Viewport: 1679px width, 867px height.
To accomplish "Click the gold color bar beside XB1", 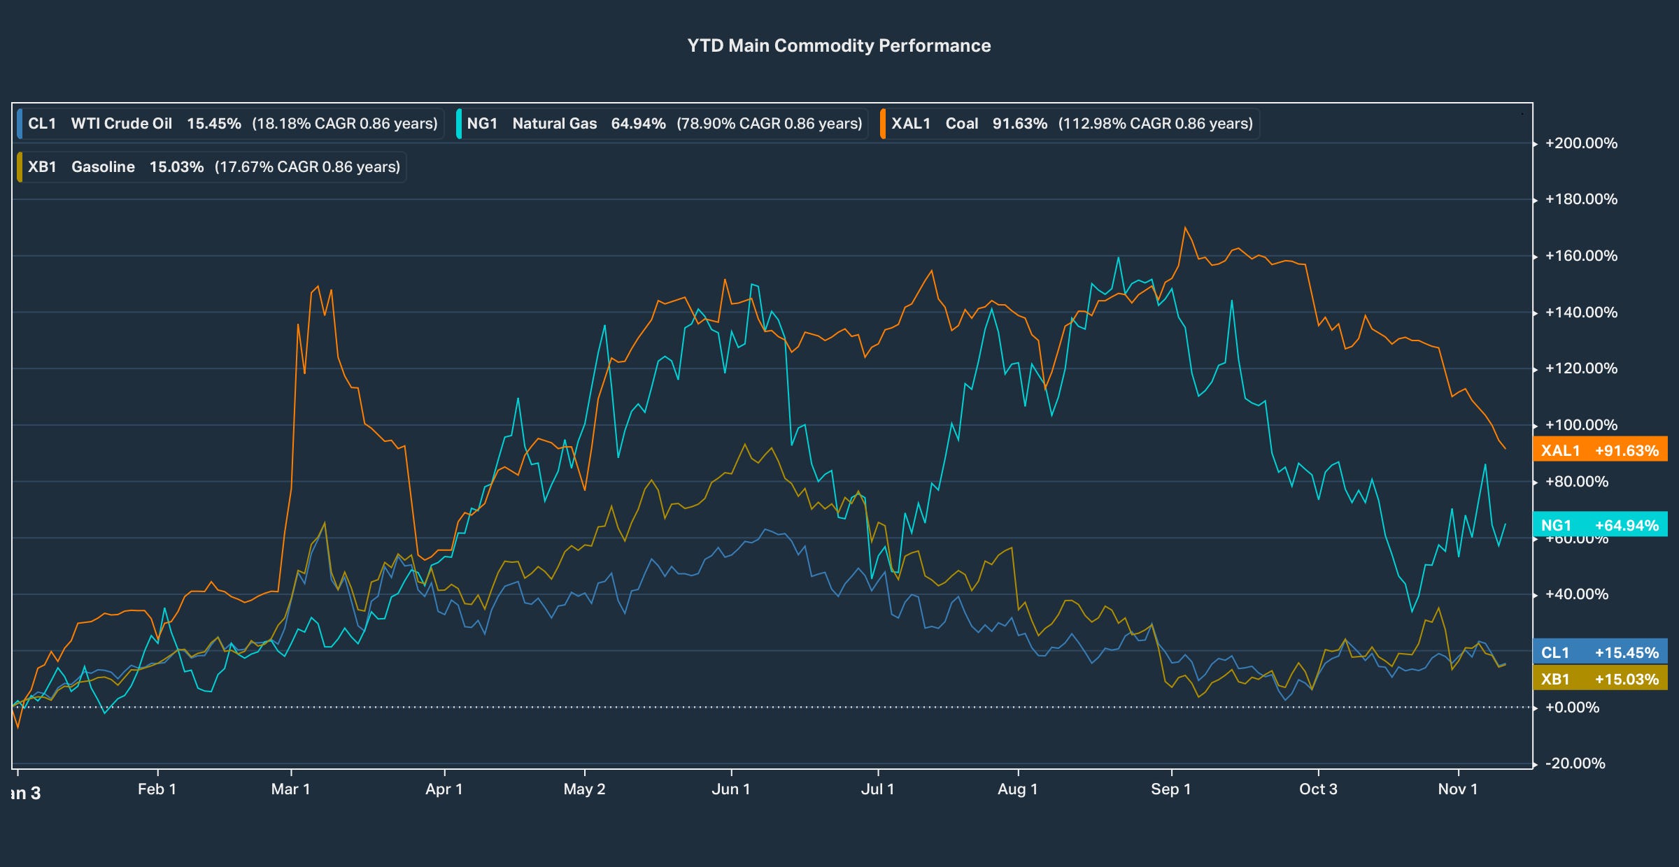I will pyautogui.click(x=20, y=167).
